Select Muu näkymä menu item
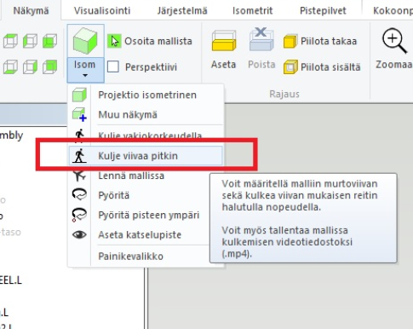 pos(146,115)
